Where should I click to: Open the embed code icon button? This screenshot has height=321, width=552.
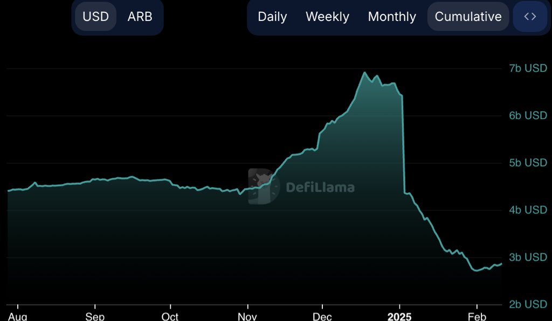[530, 17]
